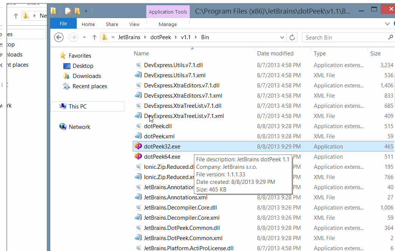Click the Forward navigation arrow
Screen dimensions: 395x251
pos(73,37)
